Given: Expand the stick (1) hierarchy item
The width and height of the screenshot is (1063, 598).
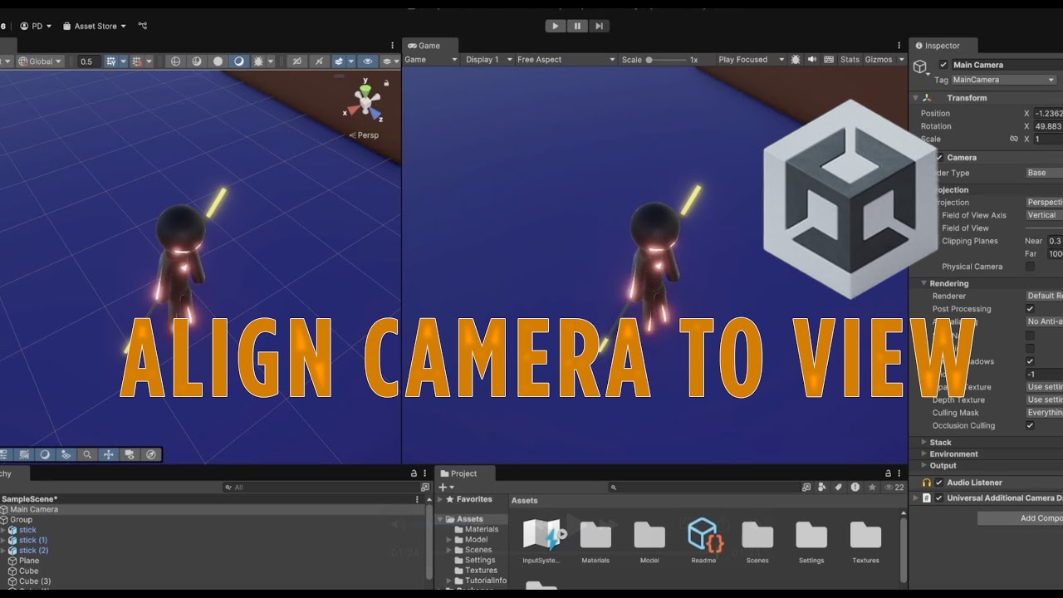Looking at the screenshot, I should tap(2, 540).
